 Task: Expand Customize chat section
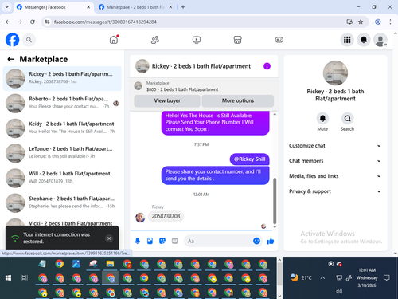pyautogui.click(x=335, y=146)
